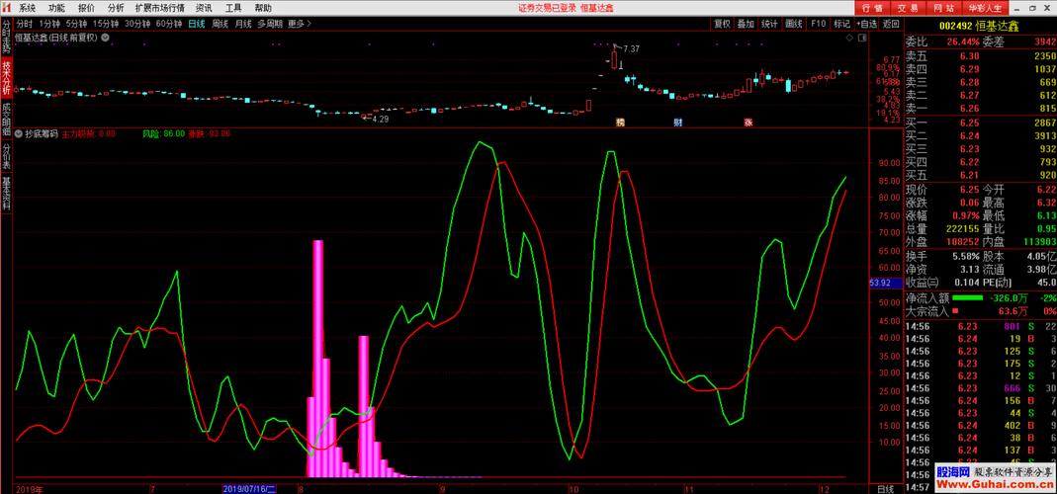Click the 华彩人生 button
This screenshot has height=494, width=1057.
coord(985,8)
